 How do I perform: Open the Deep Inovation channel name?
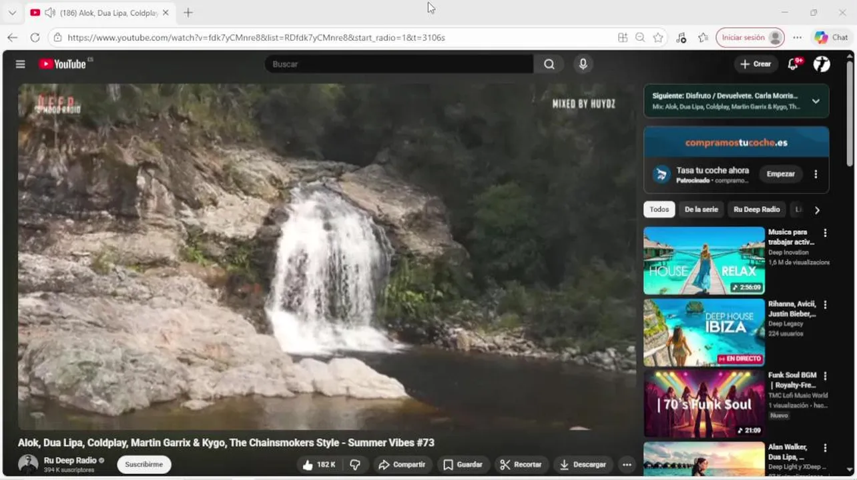coord(788,253)
